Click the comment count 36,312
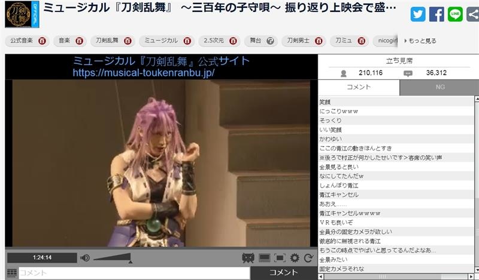 436,73
